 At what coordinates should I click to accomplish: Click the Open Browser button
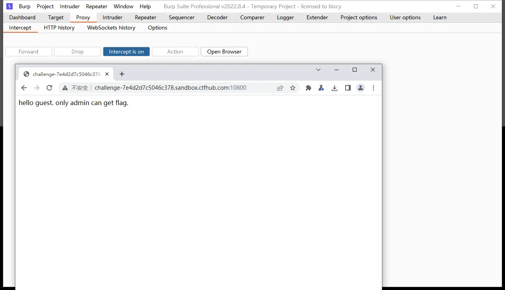tap(224, 52)
